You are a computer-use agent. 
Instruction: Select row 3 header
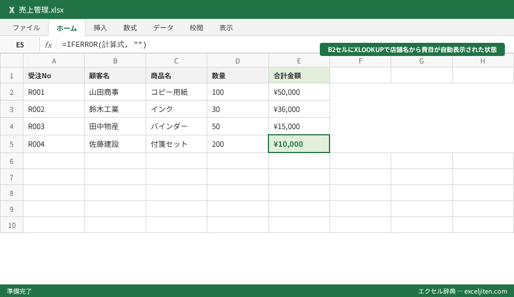pos(11,109)
